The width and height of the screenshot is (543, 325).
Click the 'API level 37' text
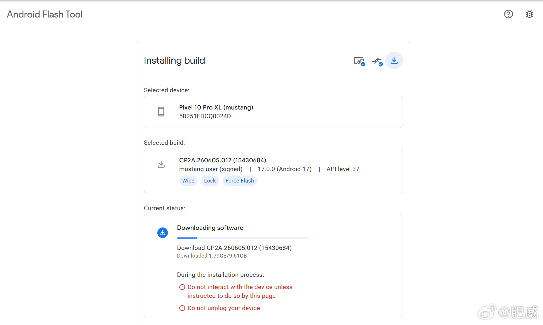(343, 169)
